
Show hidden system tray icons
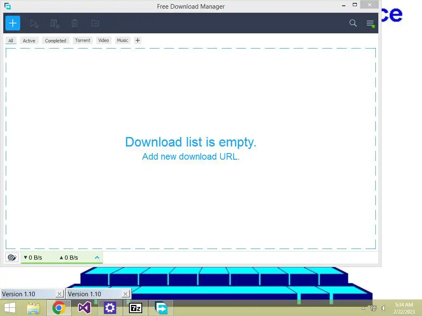pos(363,308)
